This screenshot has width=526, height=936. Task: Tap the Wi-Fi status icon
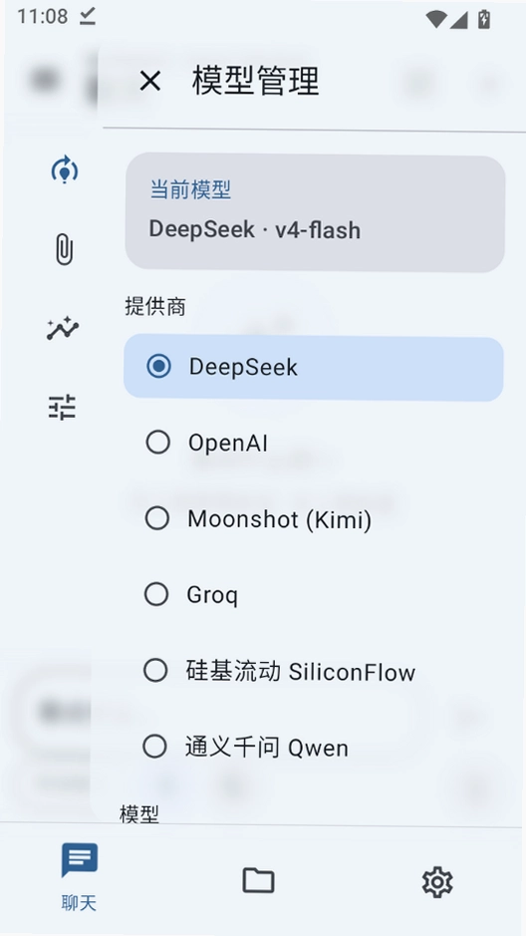[x=436, y=19]
